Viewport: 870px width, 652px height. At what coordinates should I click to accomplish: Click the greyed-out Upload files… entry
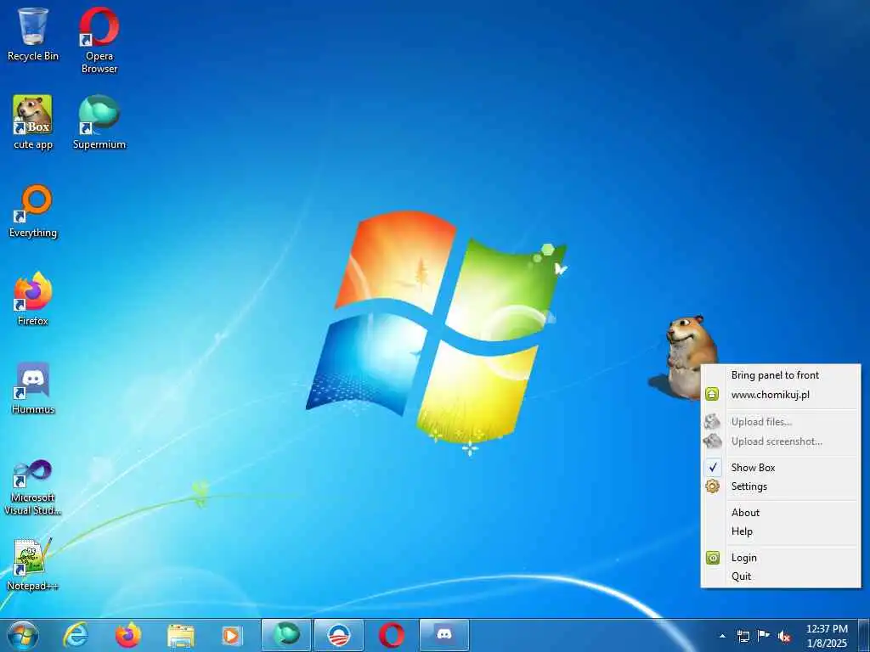[x=781, y=422]
